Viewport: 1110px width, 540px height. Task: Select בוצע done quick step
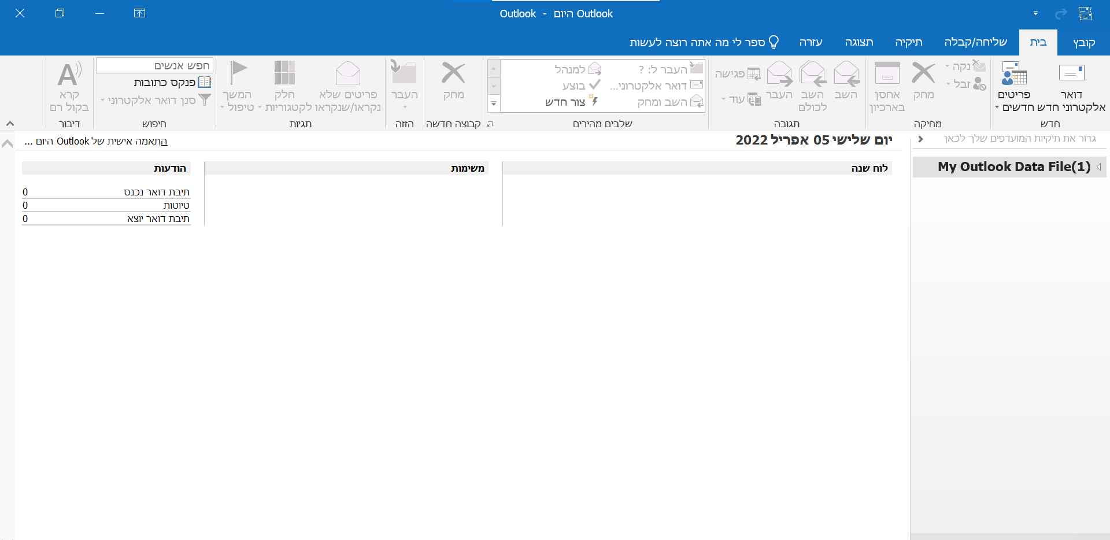[x=581, y=86]
